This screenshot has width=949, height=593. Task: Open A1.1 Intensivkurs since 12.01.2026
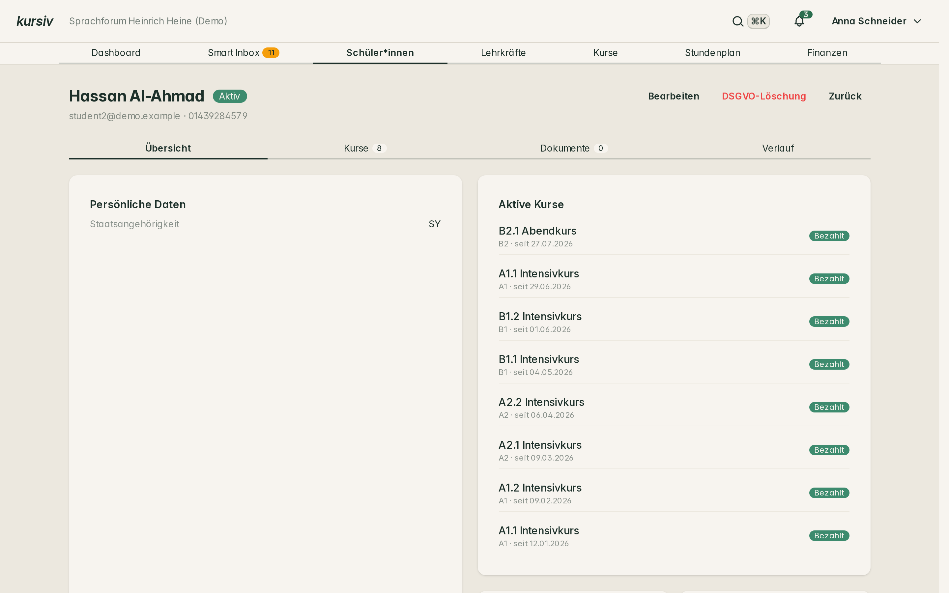[x=674, y=536]
